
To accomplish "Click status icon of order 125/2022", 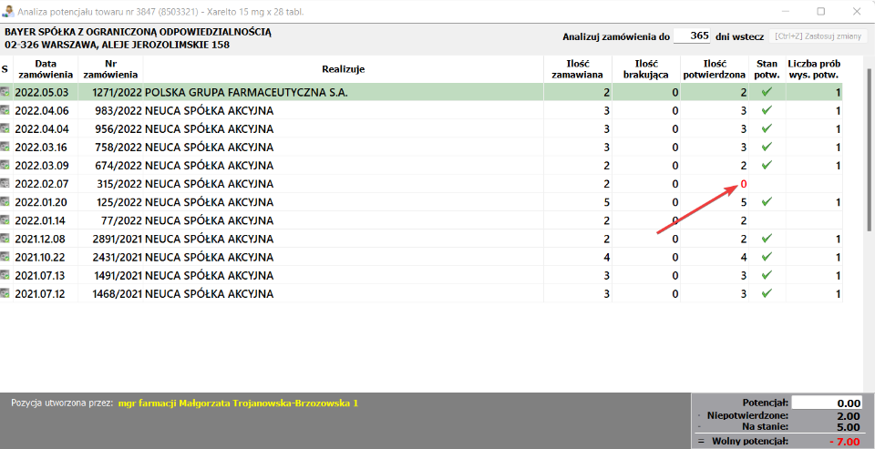I will (x=5, y=202).
